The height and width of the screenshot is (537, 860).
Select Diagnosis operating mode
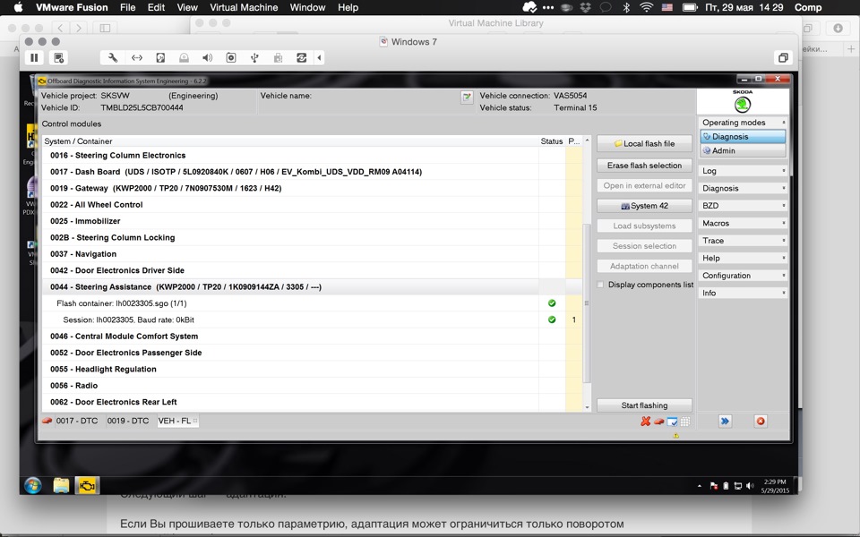point(743,136)
